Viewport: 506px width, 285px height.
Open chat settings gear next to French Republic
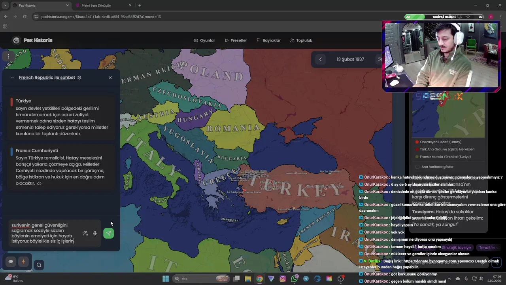79,78
